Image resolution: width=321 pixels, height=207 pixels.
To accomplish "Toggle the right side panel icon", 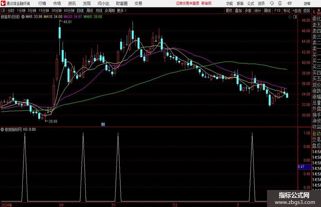I will click(x=295, y=17).
